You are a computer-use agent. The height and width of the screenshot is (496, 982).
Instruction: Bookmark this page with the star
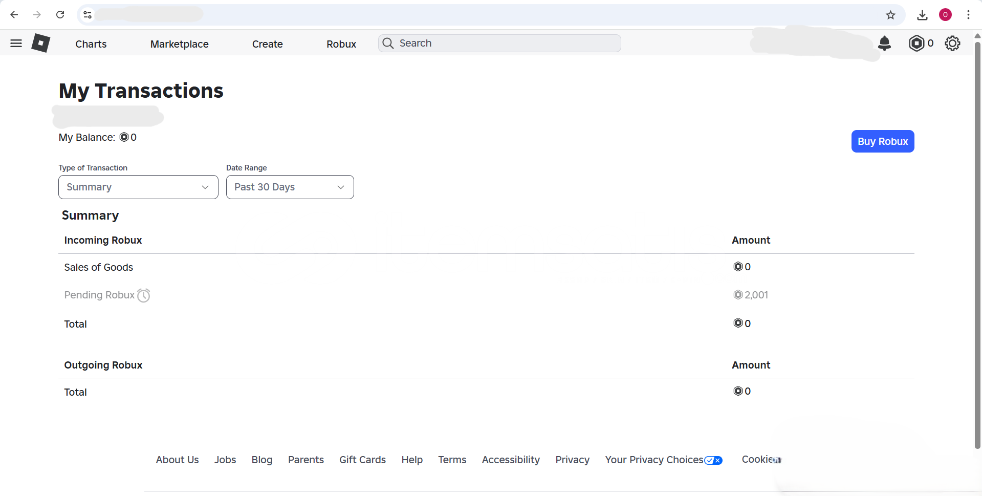[x=890, y=15]
